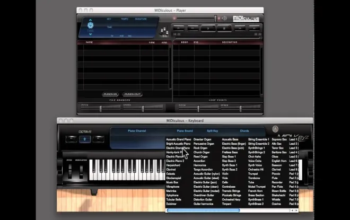Viewport: 350px width, 220px height.
Task: Skip to start of the track
Action: [x=178, y=28]
